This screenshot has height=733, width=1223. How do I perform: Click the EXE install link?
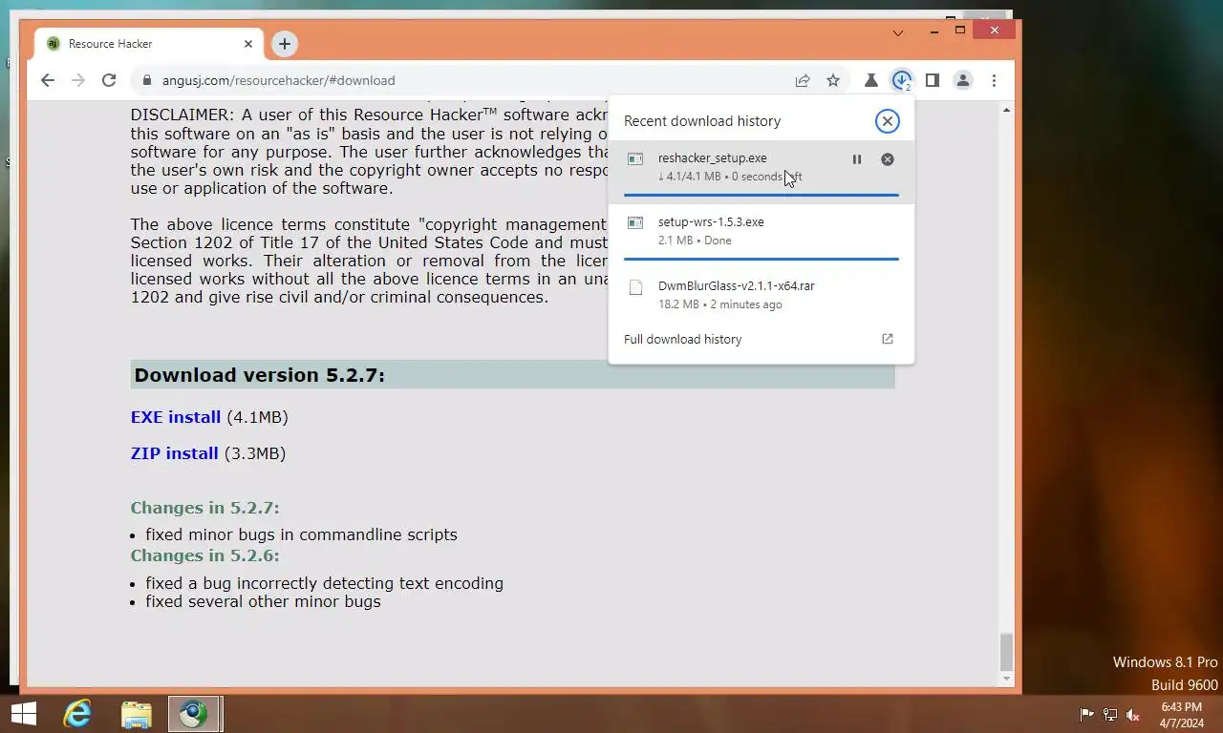coord(176,417)
